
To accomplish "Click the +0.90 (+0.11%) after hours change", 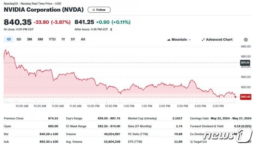I will coord(113,22).
